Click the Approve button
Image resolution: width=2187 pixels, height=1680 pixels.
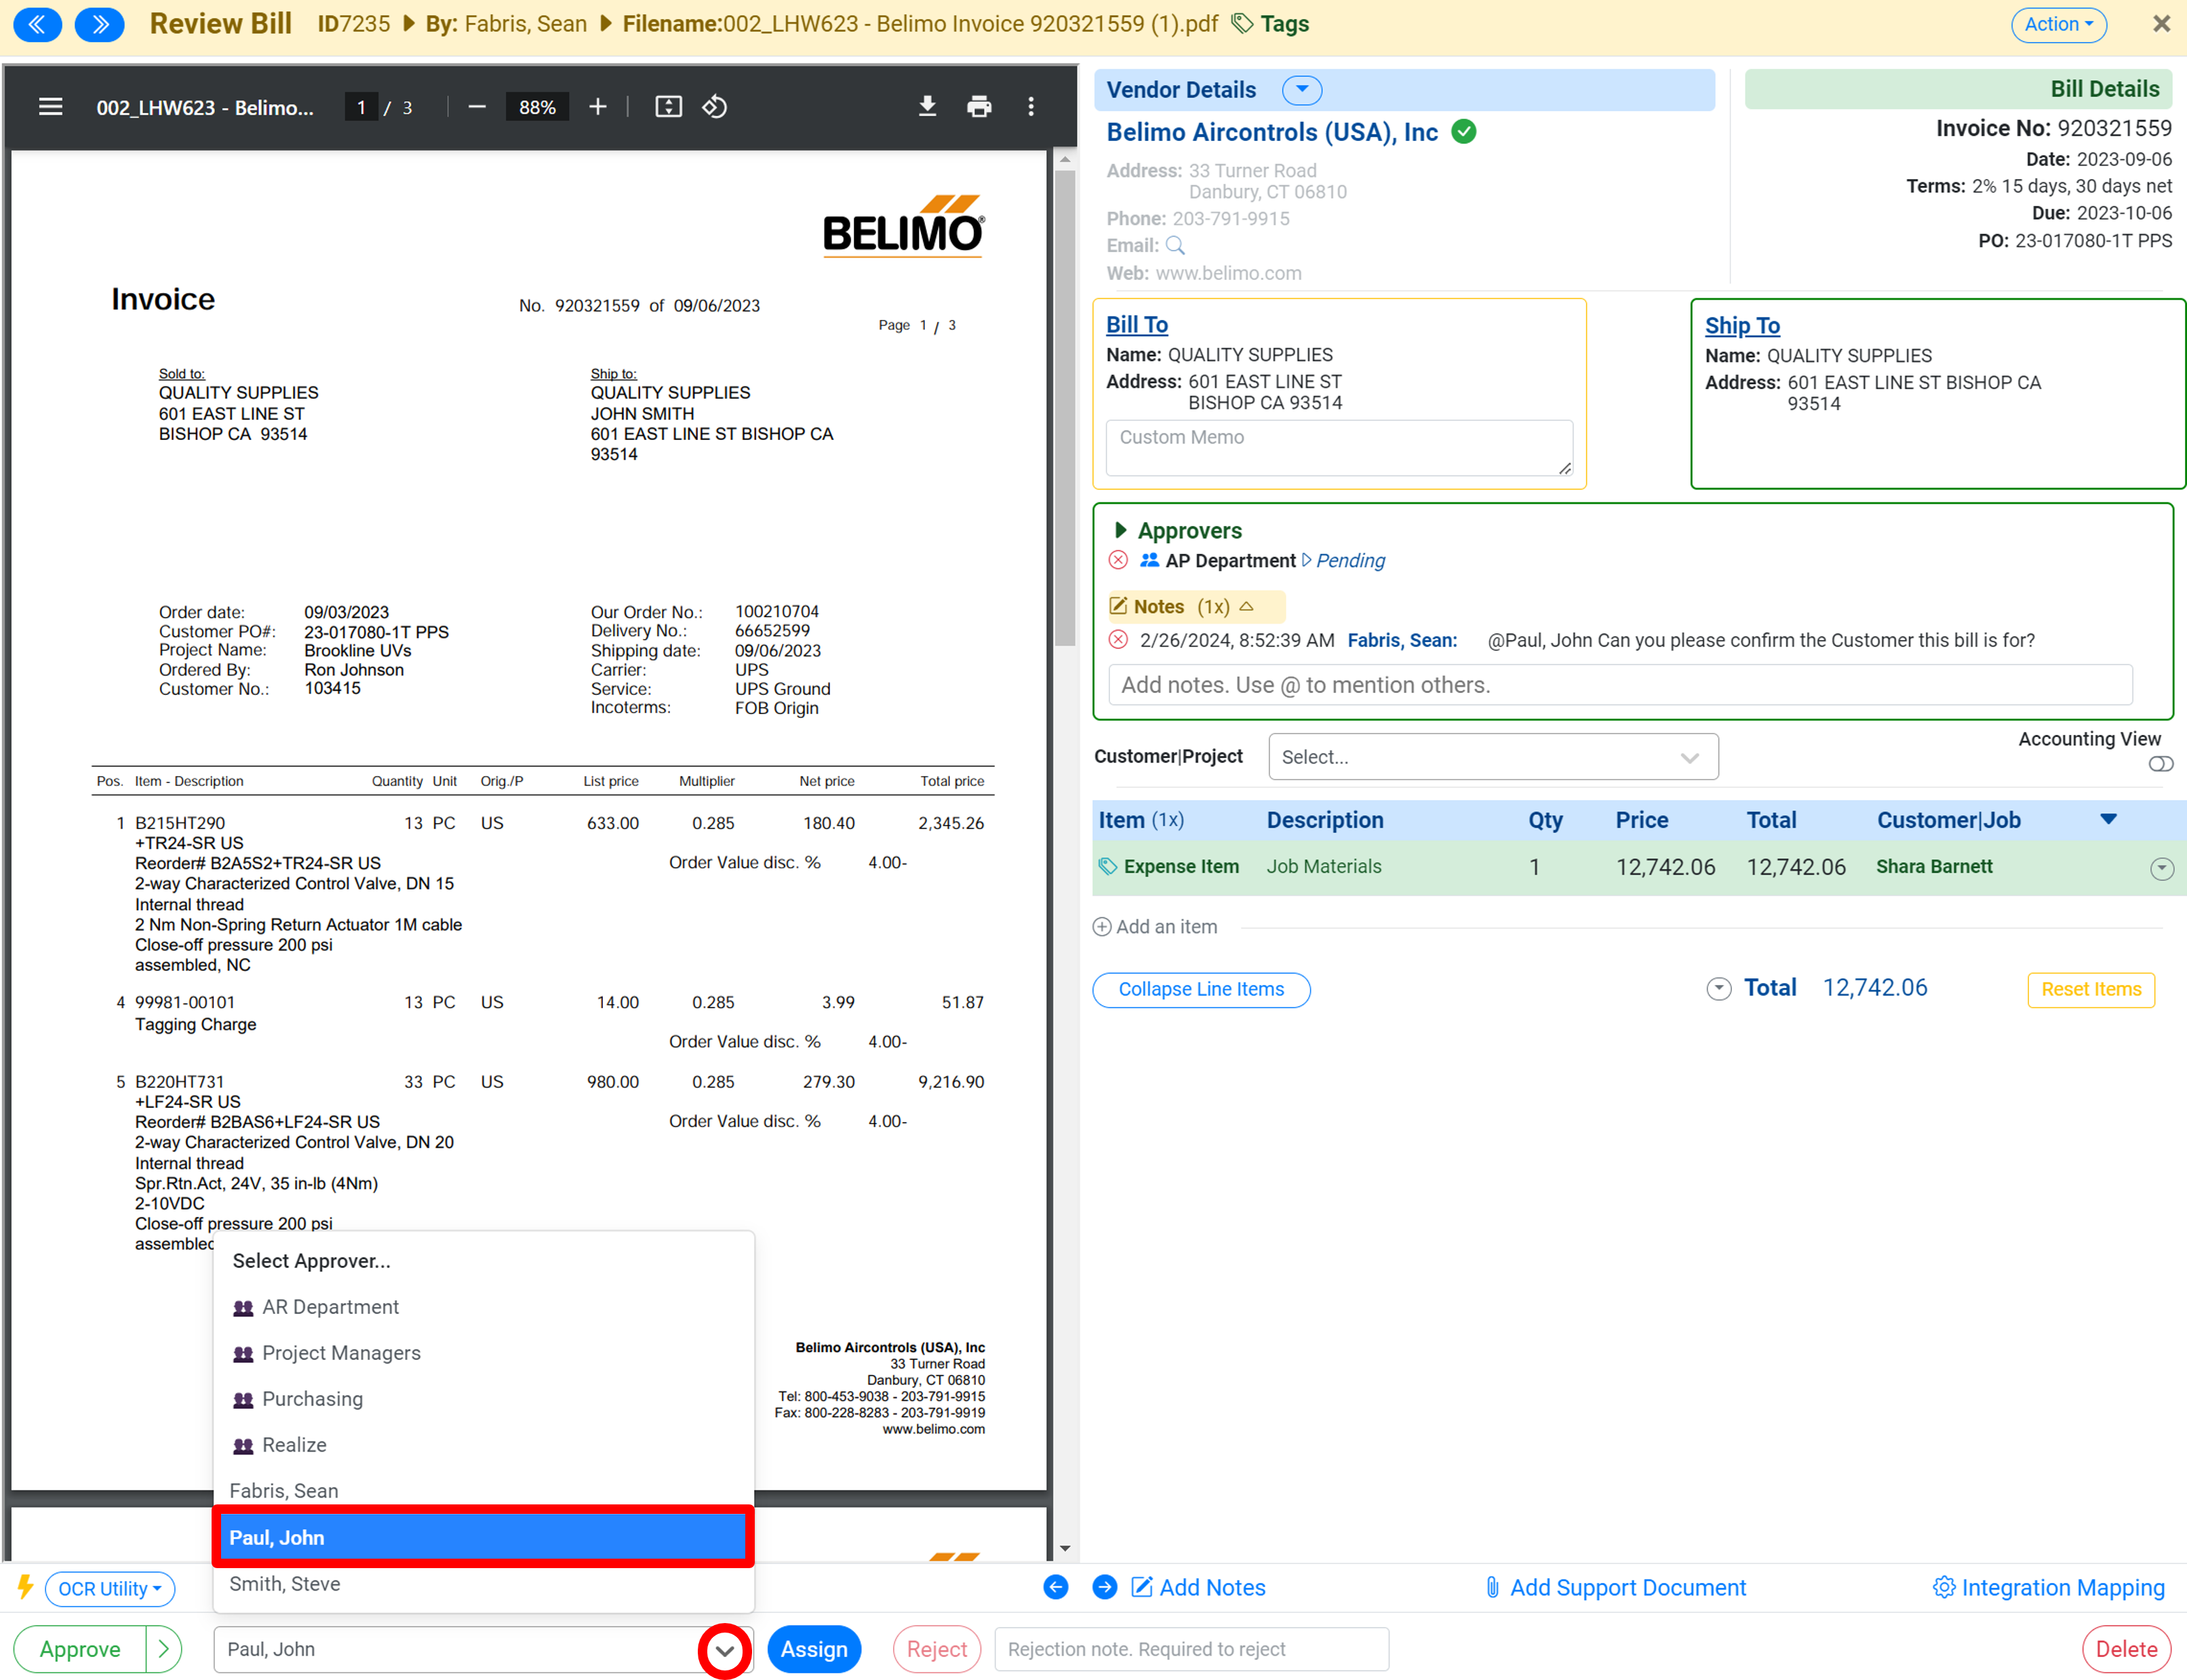80,1649
